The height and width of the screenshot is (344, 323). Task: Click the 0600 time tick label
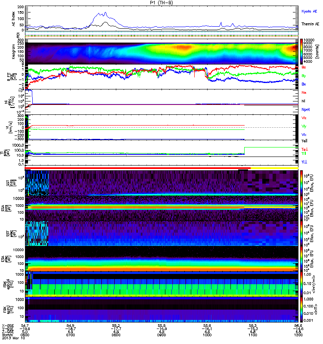click(x=25, y=335)
